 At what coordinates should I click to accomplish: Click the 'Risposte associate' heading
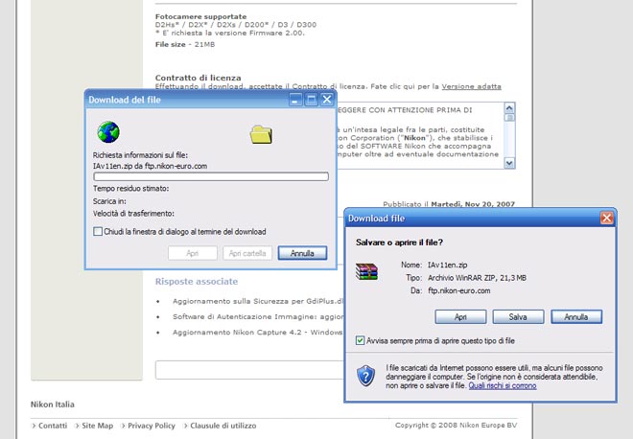[x=197, y=281]
